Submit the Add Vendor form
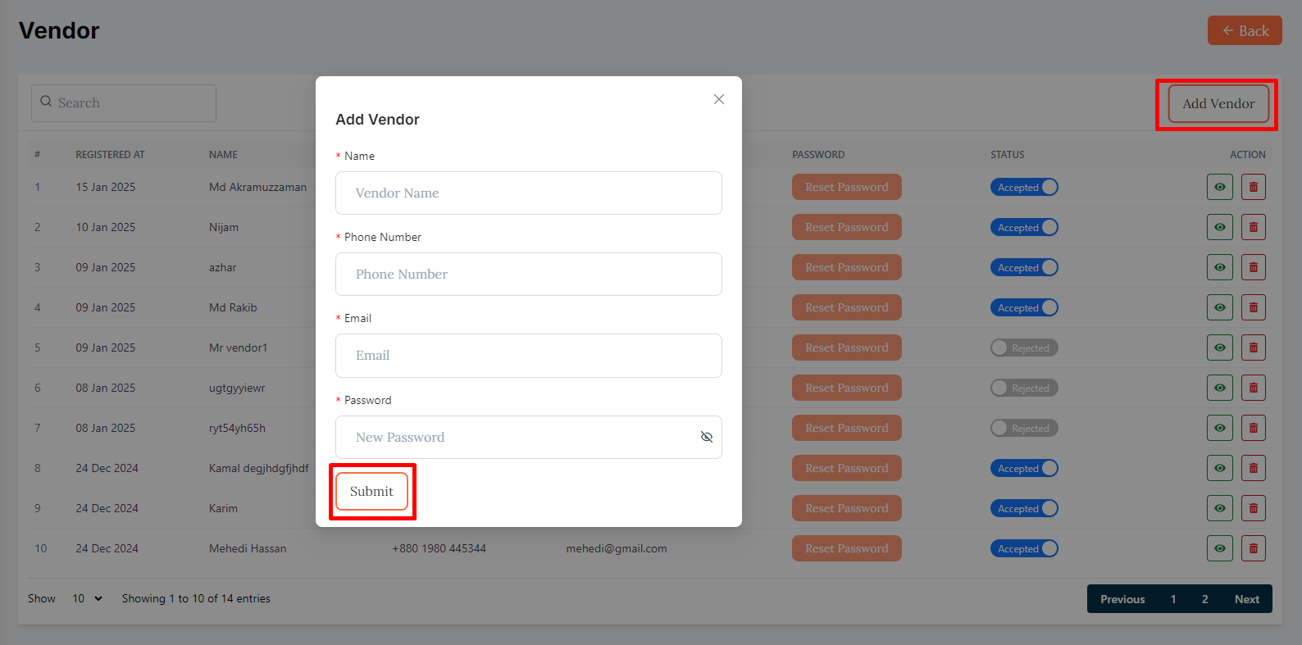 click(371, 491)
